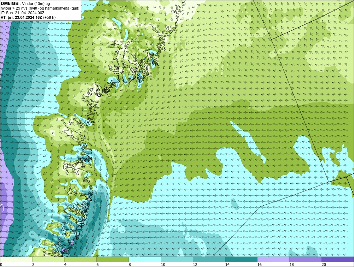Click the legend scale value '14'
The height and width of the screenshot is (267, 354).
[x=227, y=265]
